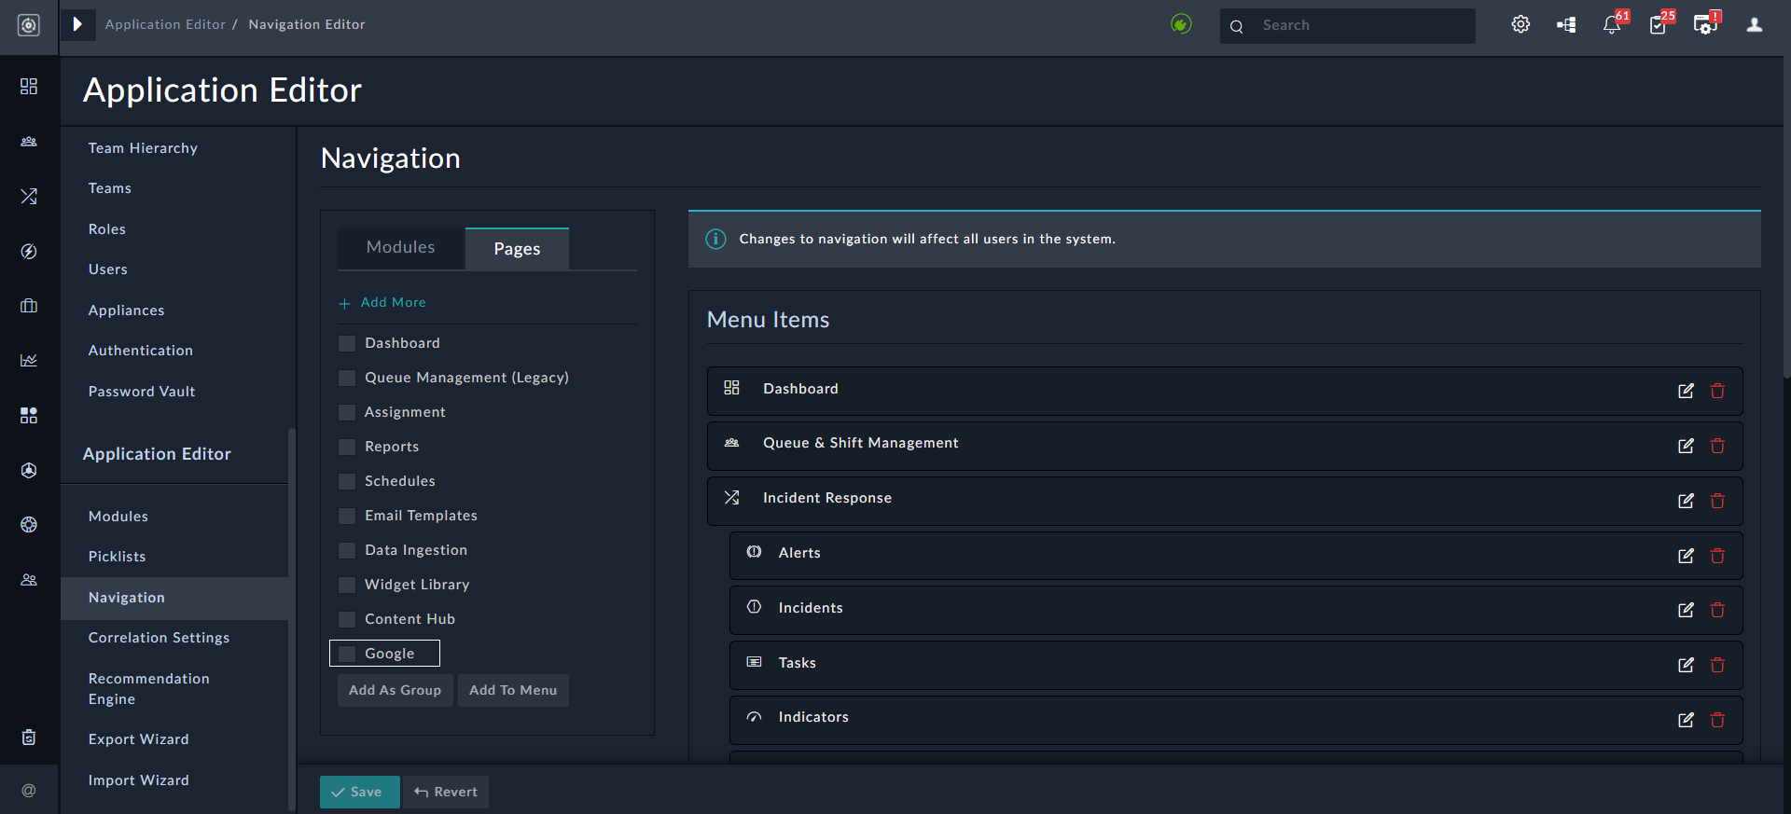Open the hierarchy icon next to settings gear
This screenshot has width=1791, height=814.
[1566, 25]
